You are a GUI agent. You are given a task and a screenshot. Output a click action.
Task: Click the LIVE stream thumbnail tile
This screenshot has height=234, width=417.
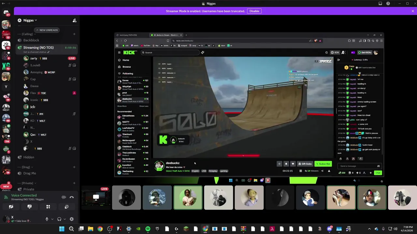coord(96,197)
